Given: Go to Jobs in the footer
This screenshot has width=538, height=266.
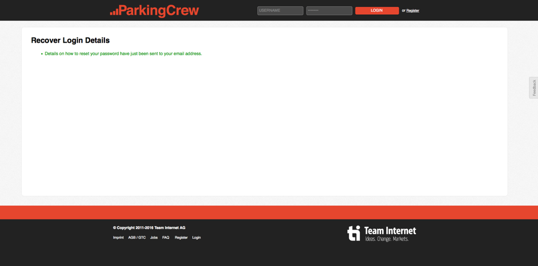Looking at the screenshot, I should (153, 238).
